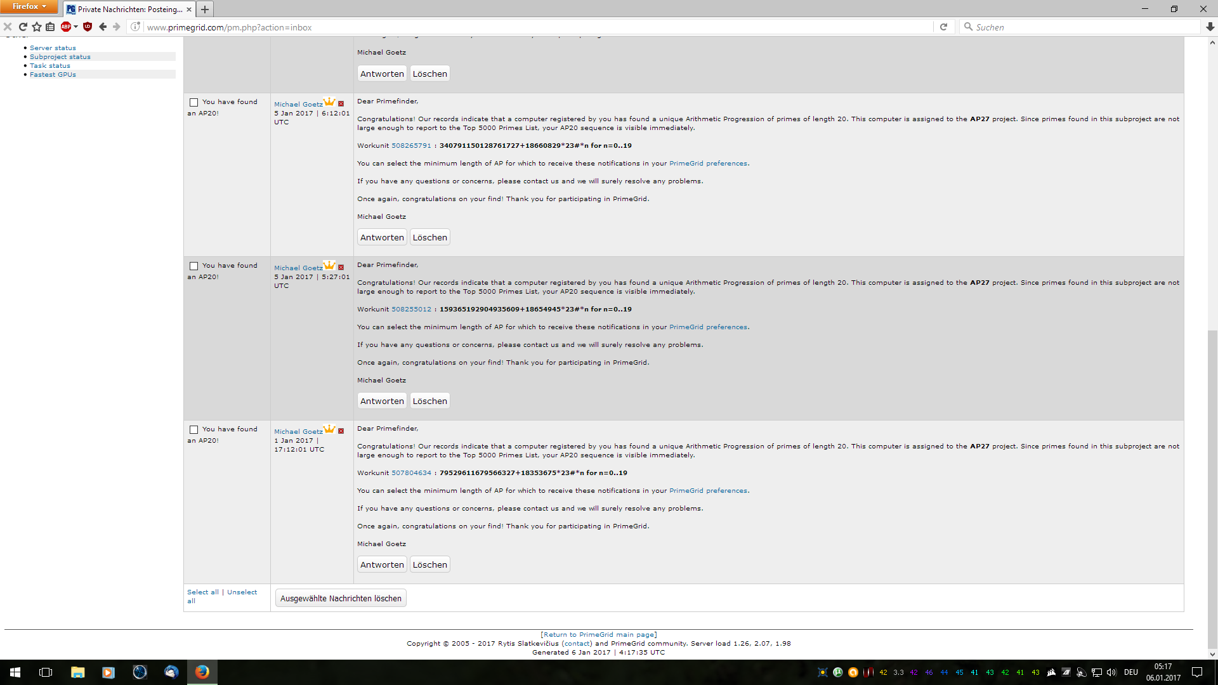The height and width of the screenshot is (685, 1218).
Task: Select the 1 Jan 17:12:01 message checkbox
Action: tap(194, 429)
